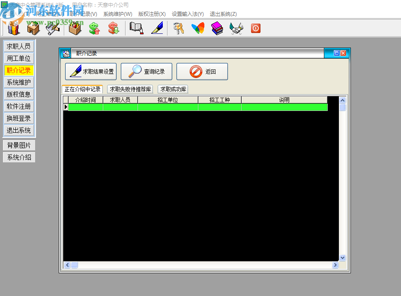Click the 系统介绍 button
The height and width of the screenshot is (296, 401).
pyautogui.click(x=19, y=158)
